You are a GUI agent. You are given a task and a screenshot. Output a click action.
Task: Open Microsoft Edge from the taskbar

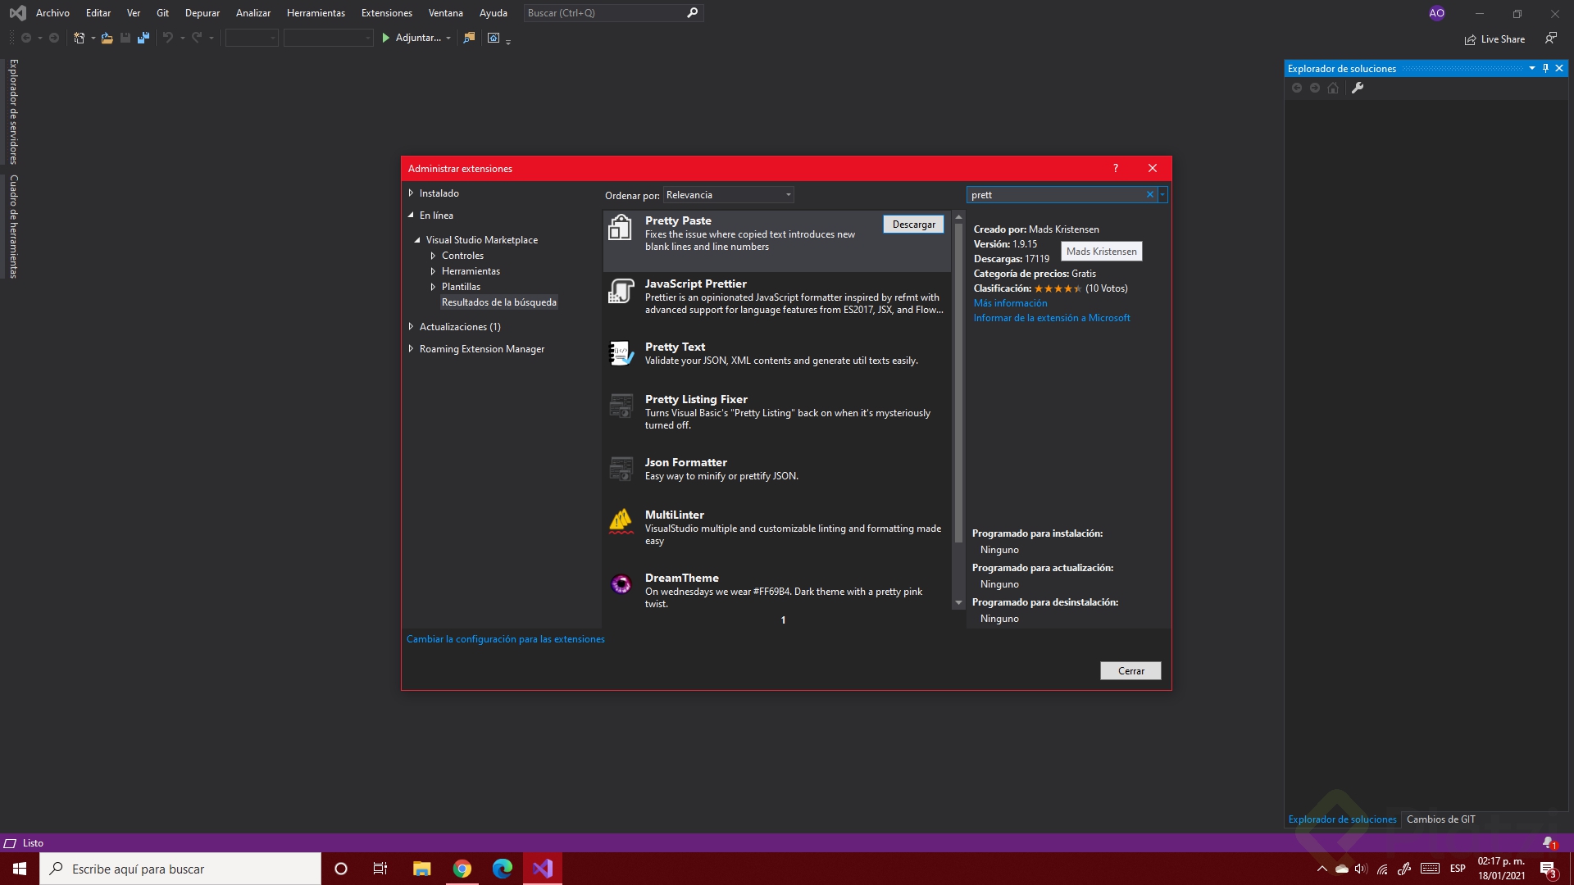coord(503,869)
